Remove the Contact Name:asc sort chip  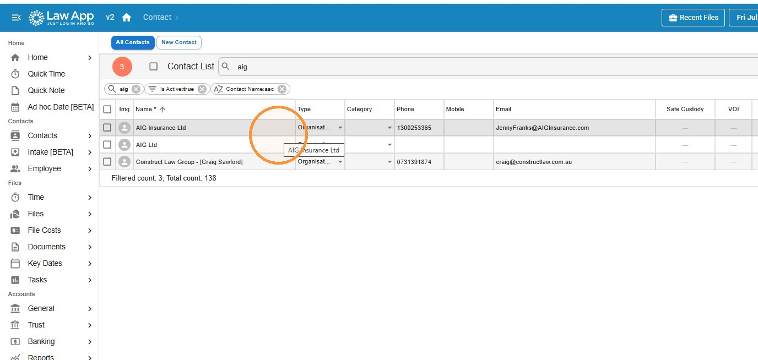point(282,89)
